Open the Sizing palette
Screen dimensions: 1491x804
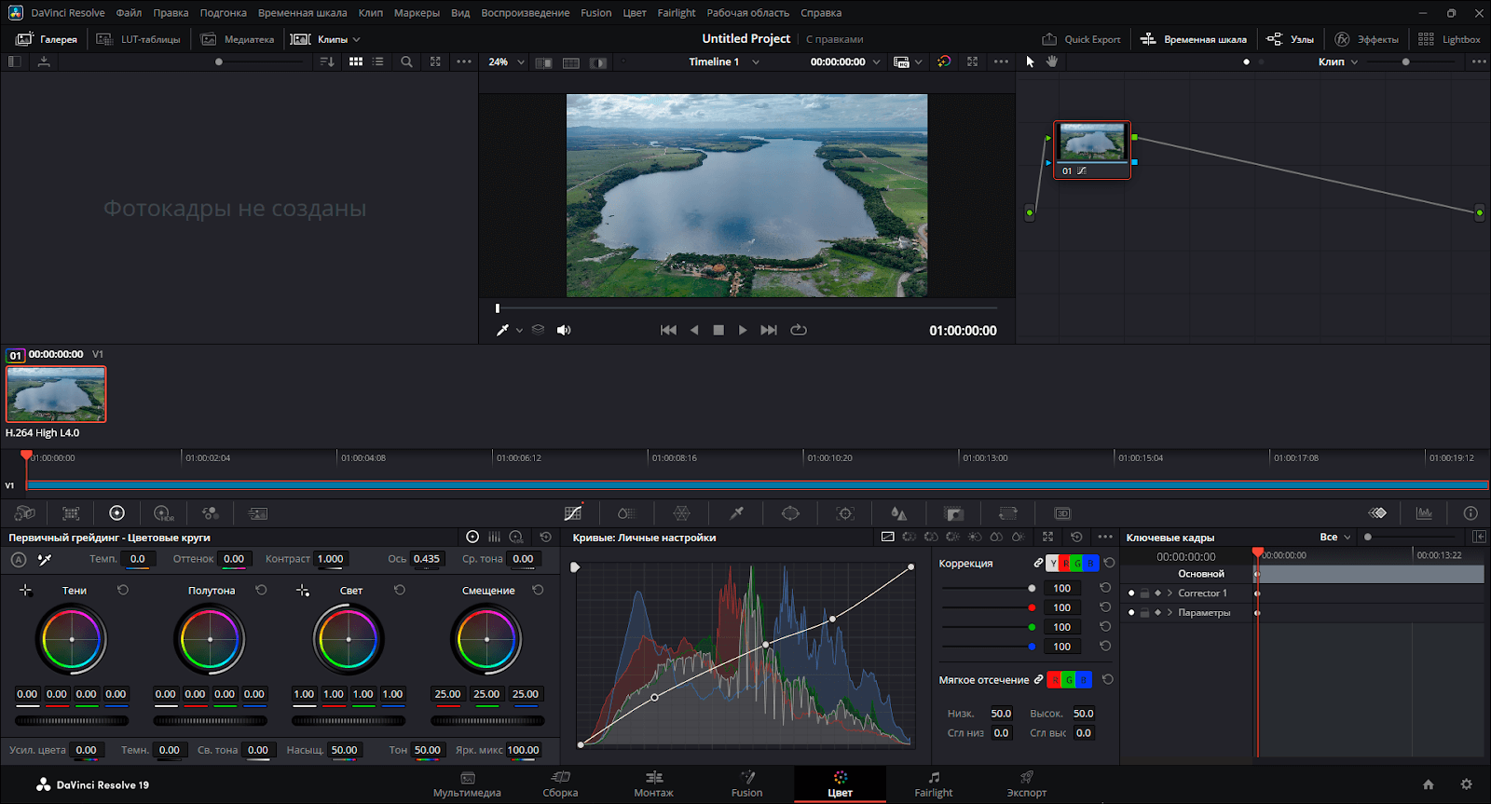[x=1007, y=513]
